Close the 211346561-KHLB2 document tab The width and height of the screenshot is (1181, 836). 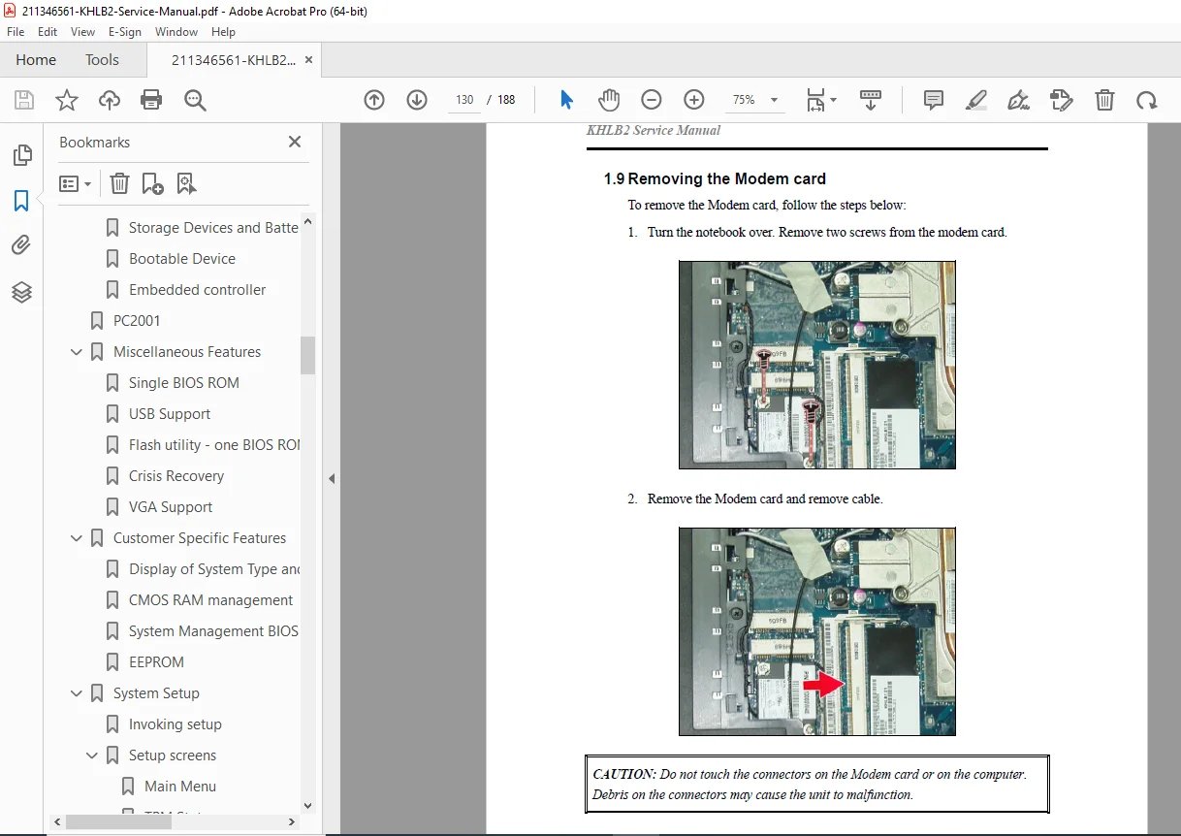coord(309,60)
